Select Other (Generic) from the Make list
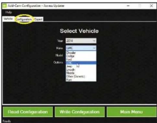Viewport: 157px width, 123px height. pyautogui.click(x=81, y=76)
